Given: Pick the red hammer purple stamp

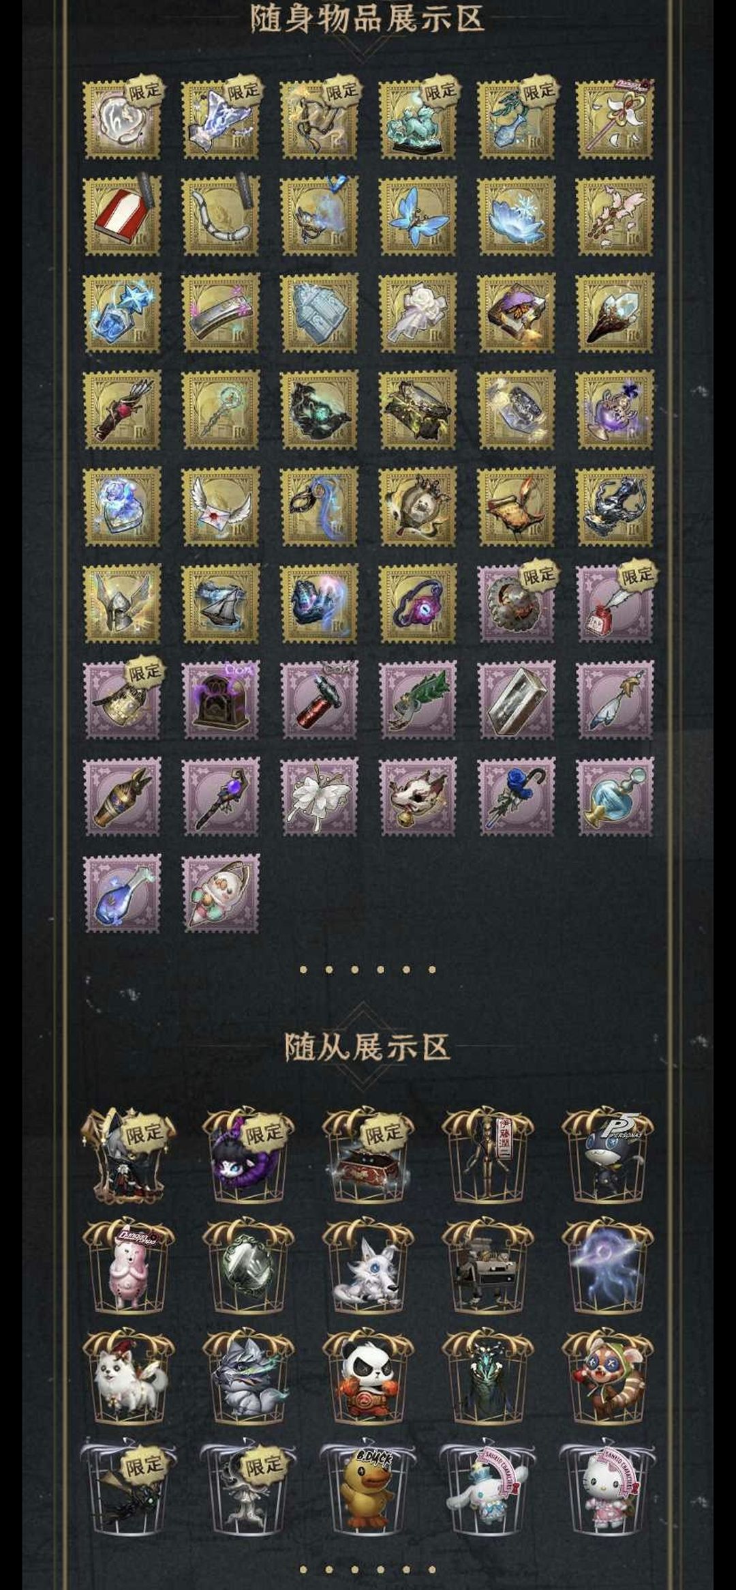Looking at the screenshot, I should [320, 700].
